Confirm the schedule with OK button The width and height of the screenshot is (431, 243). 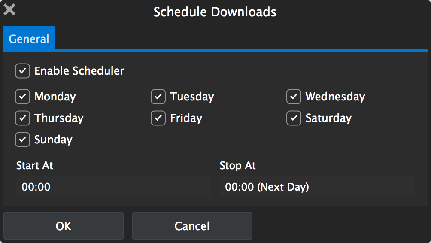click(64, 226)
